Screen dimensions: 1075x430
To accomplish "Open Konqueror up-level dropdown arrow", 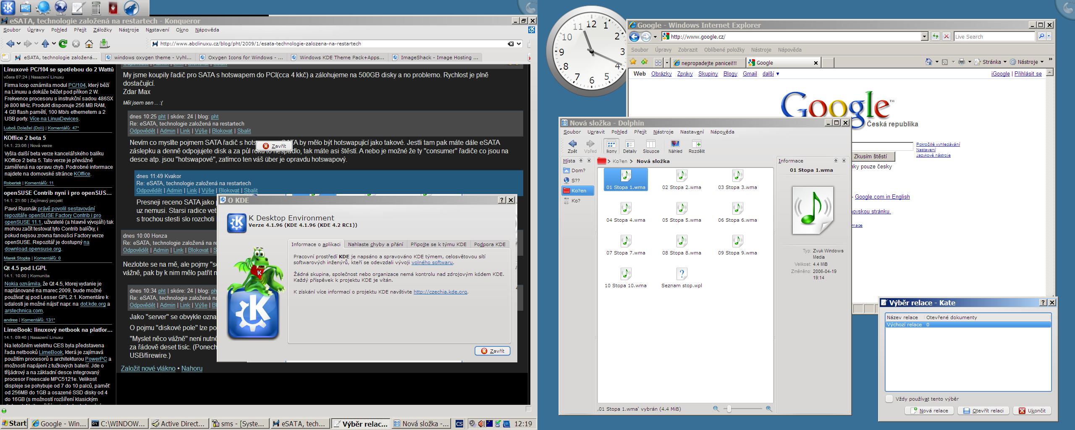I will pyautogui.click(x=54, y=44).
